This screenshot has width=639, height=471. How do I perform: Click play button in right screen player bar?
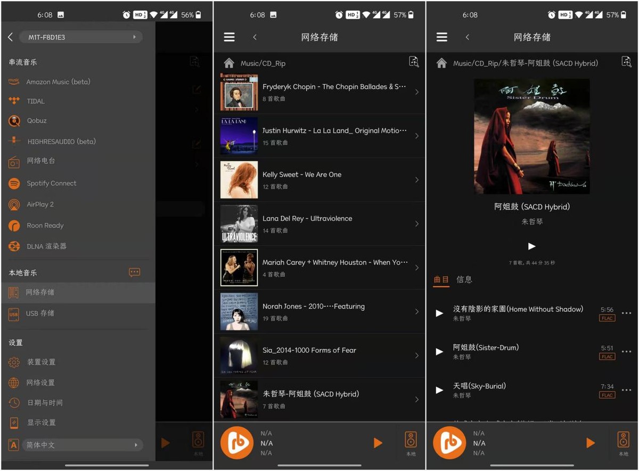(x=590, y=443)
